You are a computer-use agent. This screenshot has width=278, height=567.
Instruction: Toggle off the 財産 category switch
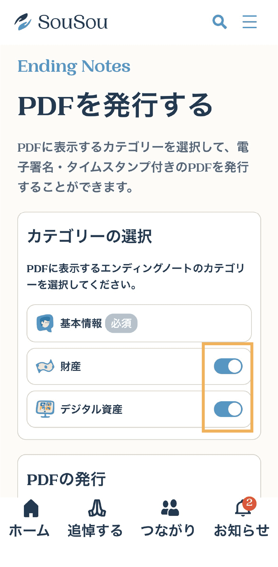(228, 366)
